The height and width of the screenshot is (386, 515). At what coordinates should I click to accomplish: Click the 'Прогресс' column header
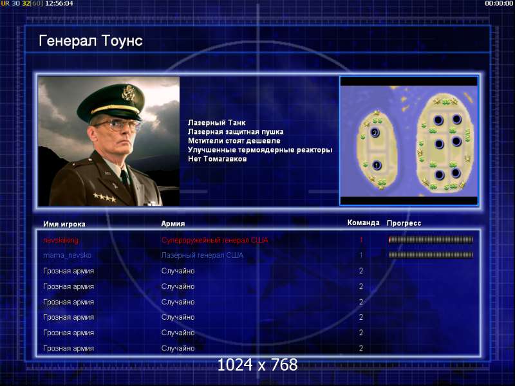pyautogui.click(x=404, y=223)
